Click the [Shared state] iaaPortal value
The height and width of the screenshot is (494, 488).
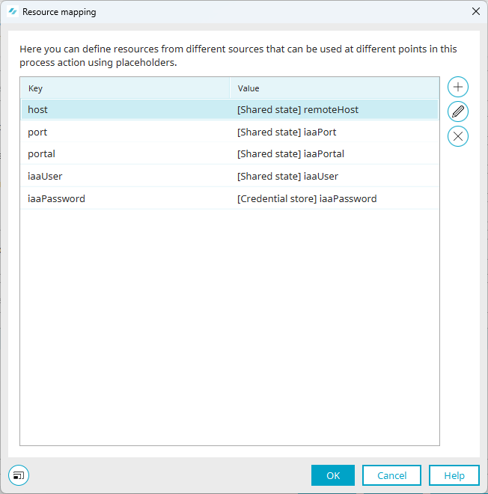(x=290, y=154)
